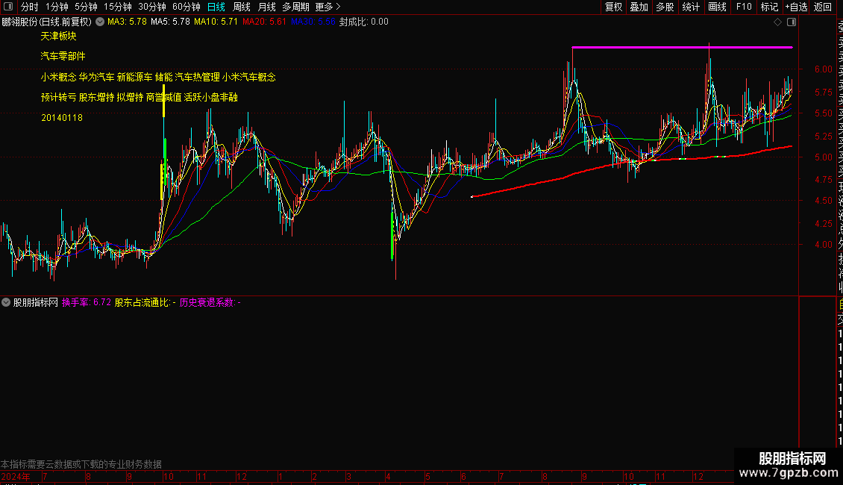843x485 pixels.
Task: Add stock via +自选 button
Action: pos(796,7)
